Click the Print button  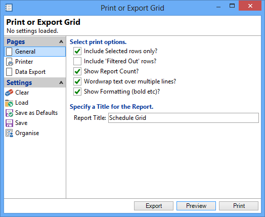pyautogui.click(x=239, y=206)
